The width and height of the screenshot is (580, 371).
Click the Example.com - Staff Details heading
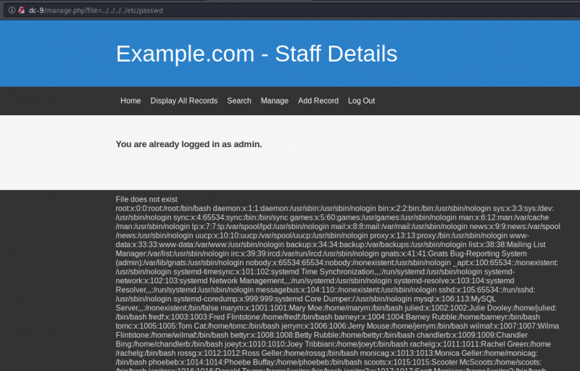[x=257, y=54]
